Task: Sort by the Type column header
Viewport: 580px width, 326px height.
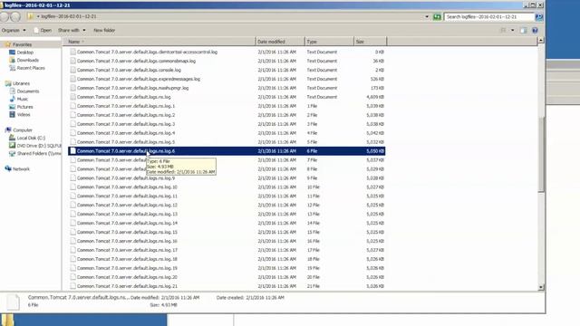Action: (329, 42)
